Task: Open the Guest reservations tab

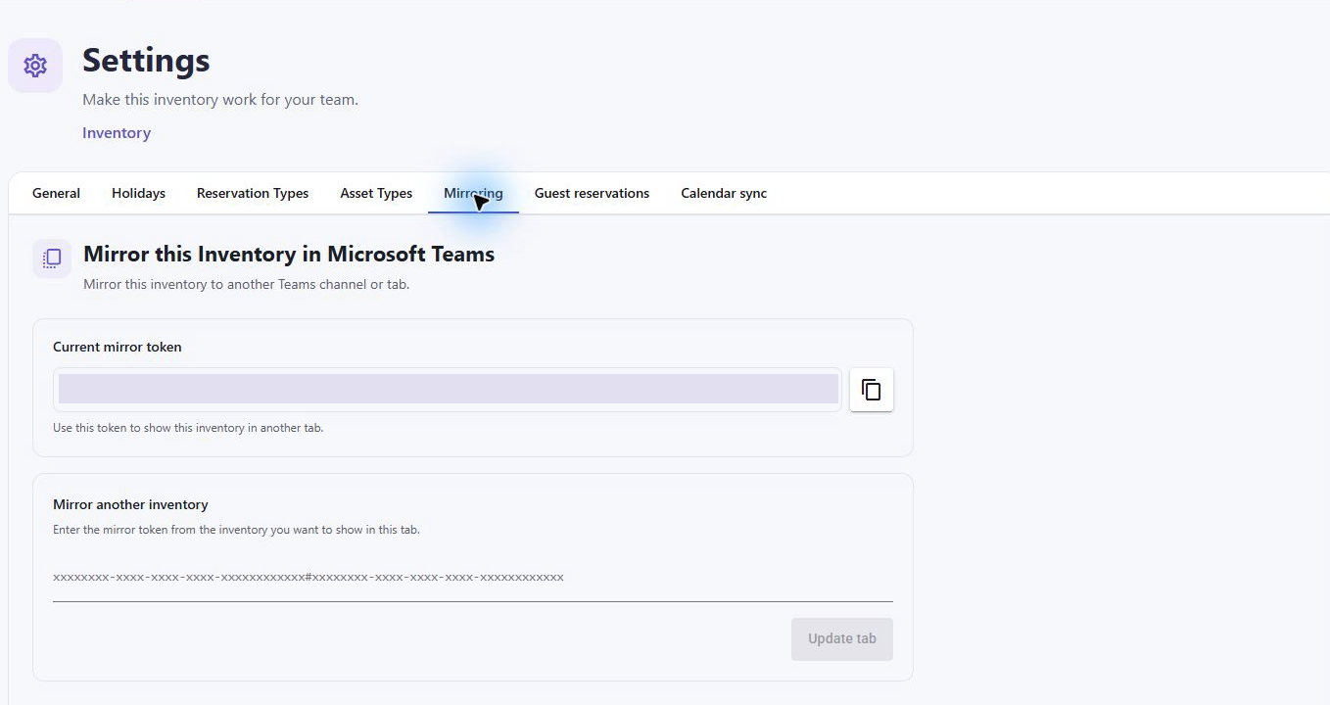Action: 592,193
